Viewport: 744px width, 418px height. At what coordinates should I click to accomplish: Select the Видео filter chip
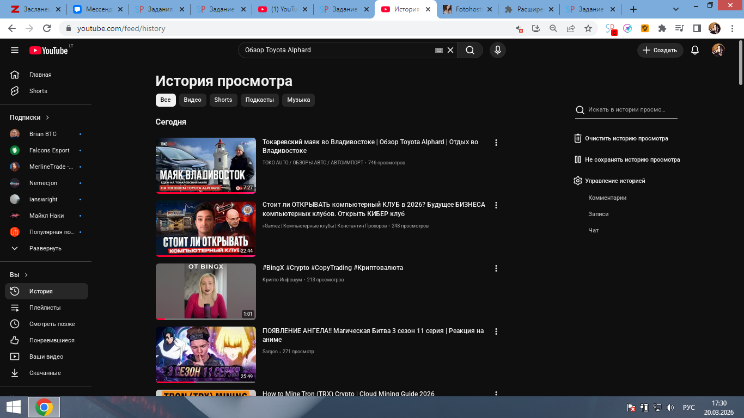192,100
